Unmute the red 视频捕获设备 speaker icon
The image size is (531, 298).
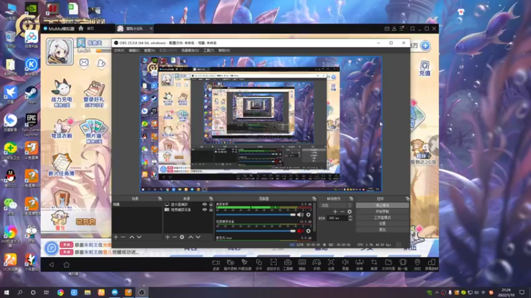(x=300, y=230)
